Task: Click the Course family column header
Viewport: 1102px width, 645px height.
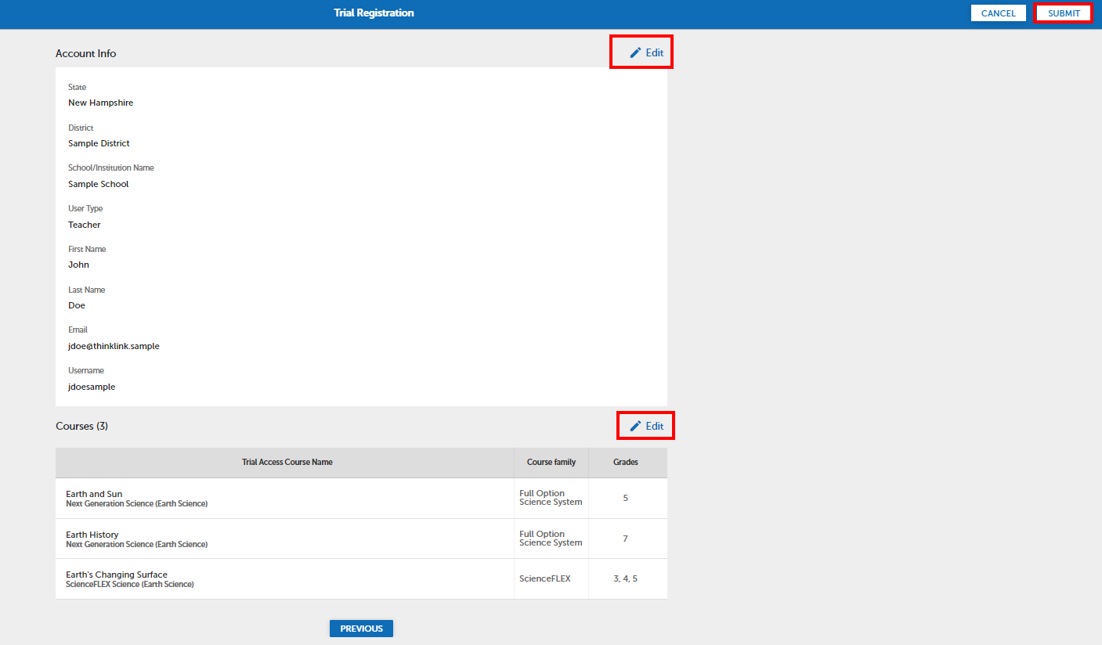Action: pos(551,463)
